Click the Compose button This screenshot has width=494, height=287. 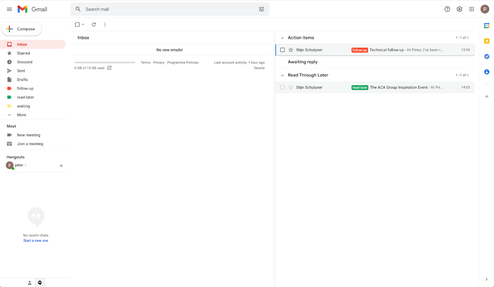(x=22, y=29)
